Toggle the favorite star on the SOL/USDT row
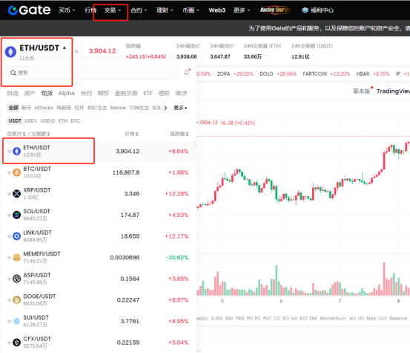 (x=9, y=215)
